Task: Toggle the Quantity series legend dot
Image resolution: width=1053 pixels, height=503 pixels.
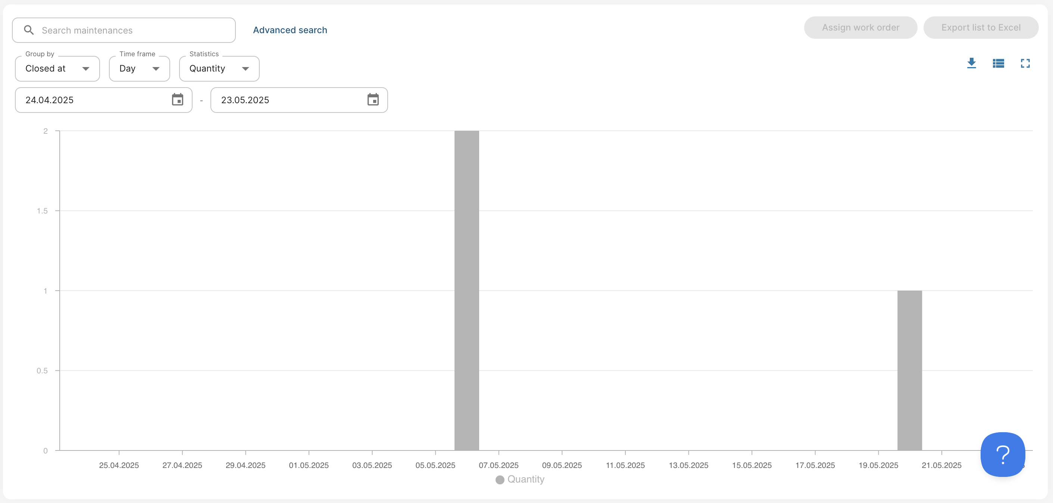Action: click(500, 480)
